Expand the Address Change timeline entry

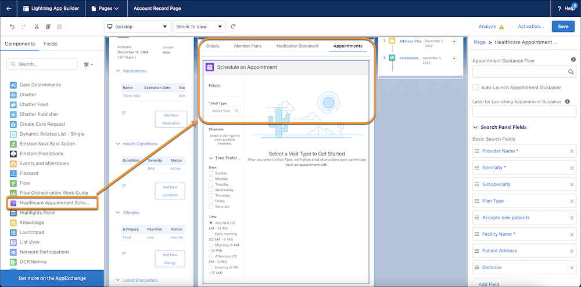click(x=384, y=41)
